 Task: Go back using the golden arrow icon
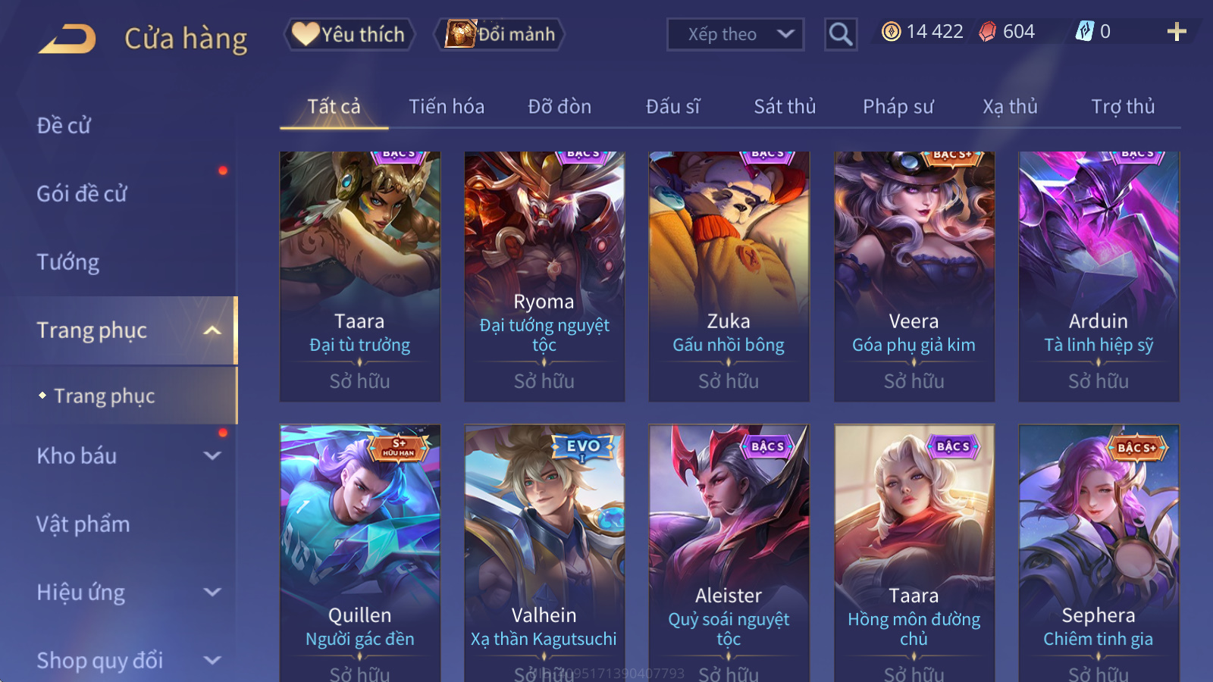coord(67,39)
